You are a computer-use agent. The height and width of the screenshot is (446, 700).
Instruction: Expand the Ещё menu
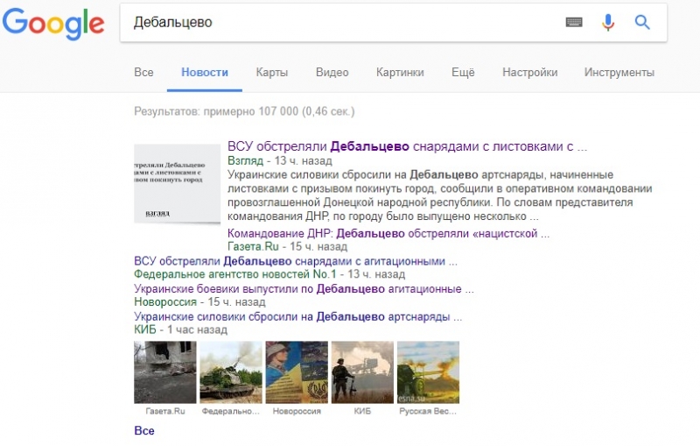click(463, 73)
